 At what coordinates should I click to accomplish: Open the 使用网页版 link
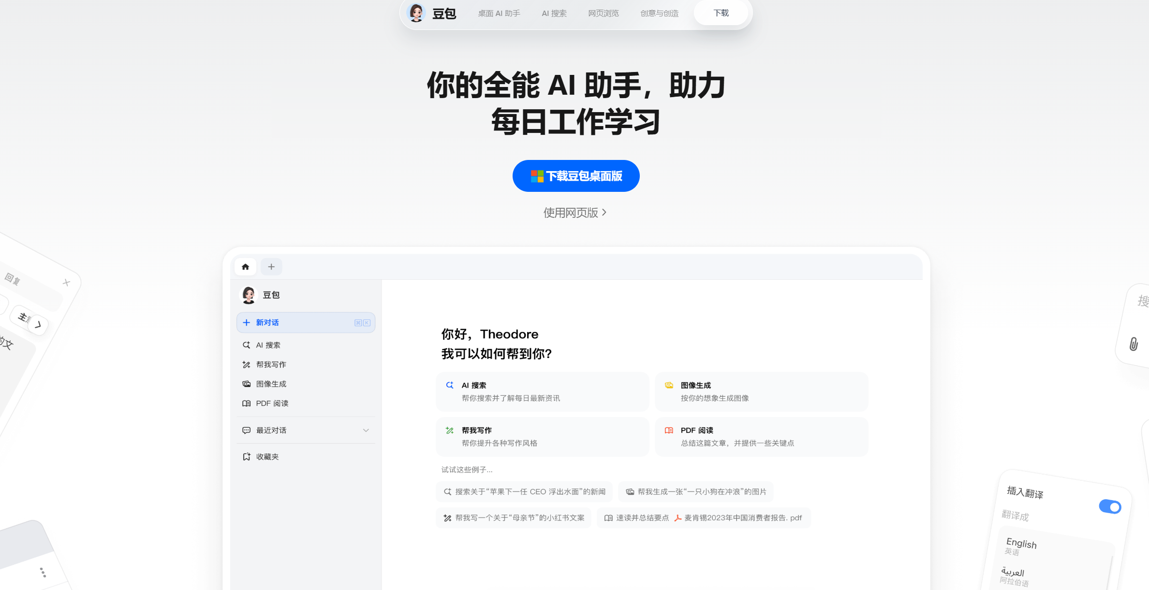[x=575, y=213]
